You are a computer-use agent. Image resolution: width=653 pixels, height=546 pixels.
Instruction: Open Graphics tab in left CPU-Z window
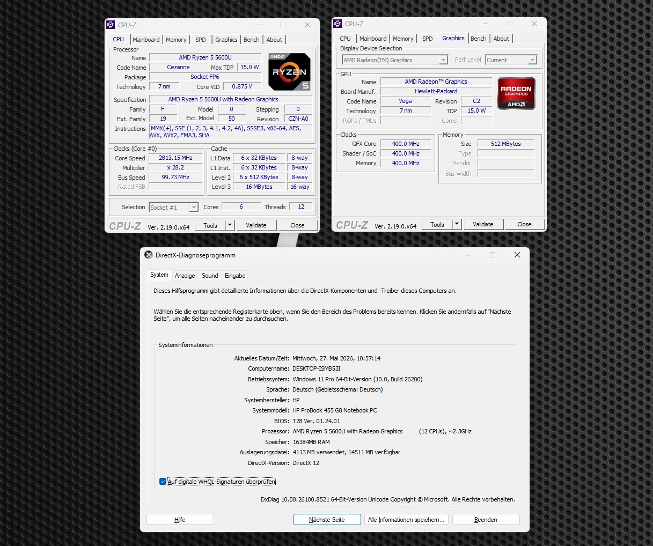click(x=226, y=40)
